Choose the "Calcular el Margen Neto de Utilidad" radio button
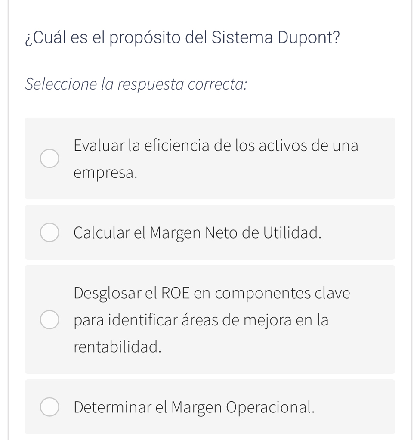Viewport: 420px width, 440px height. (49, 232)
